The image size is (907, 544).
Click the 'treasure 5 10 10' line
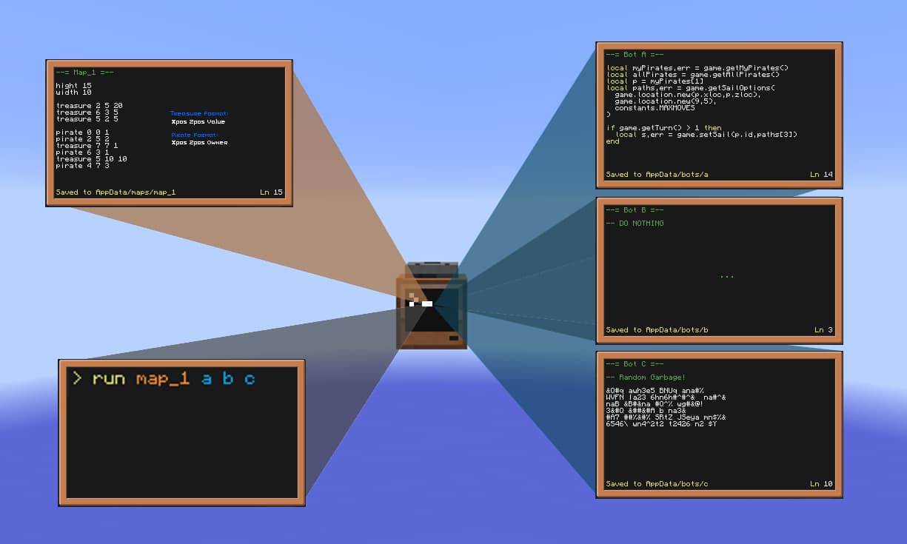coord(91,159)
